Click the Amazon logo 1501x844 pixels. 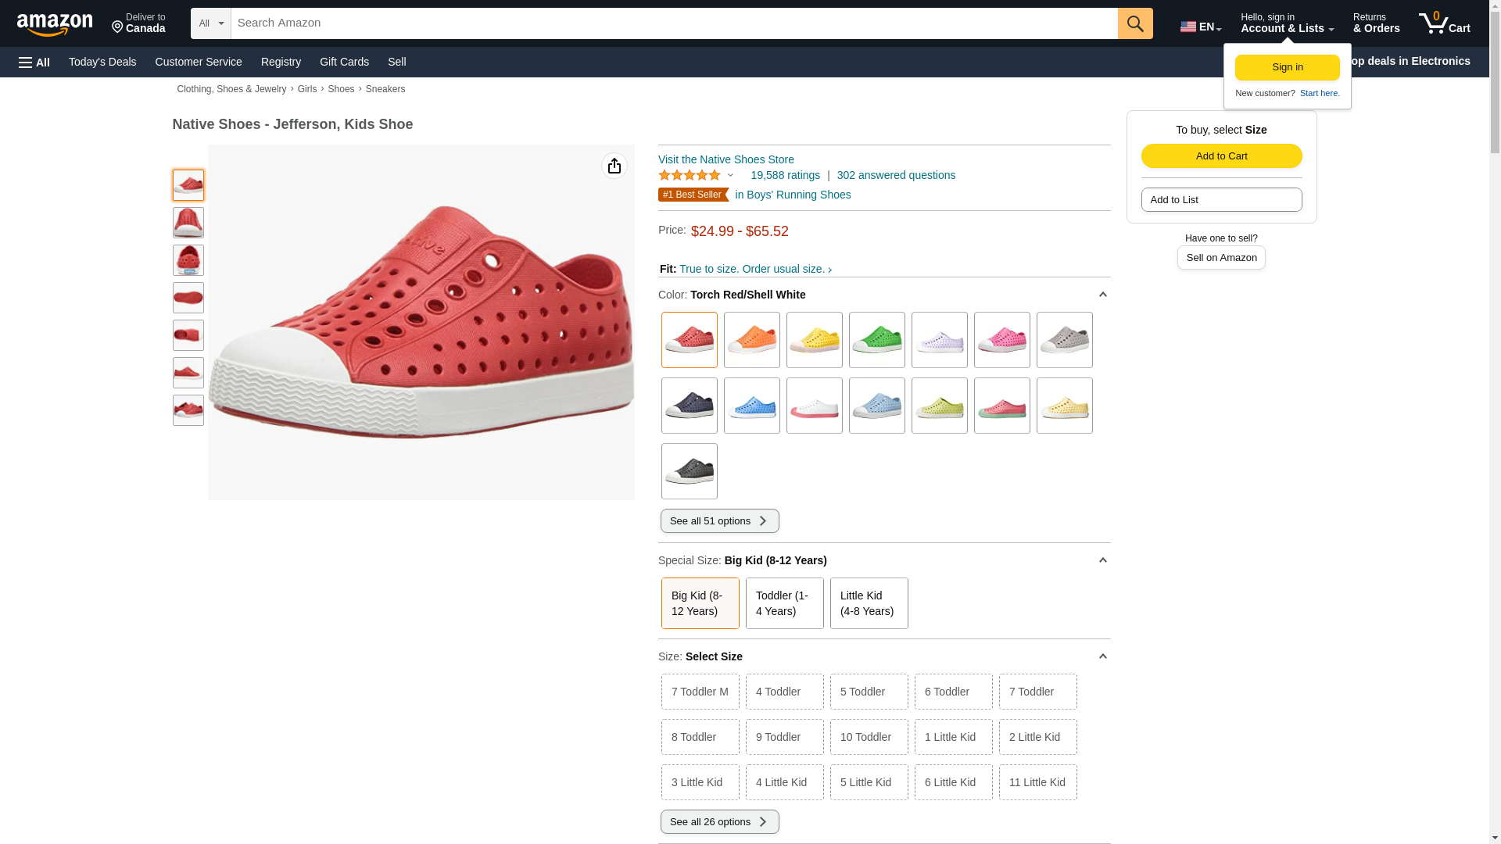pos(55,24)
